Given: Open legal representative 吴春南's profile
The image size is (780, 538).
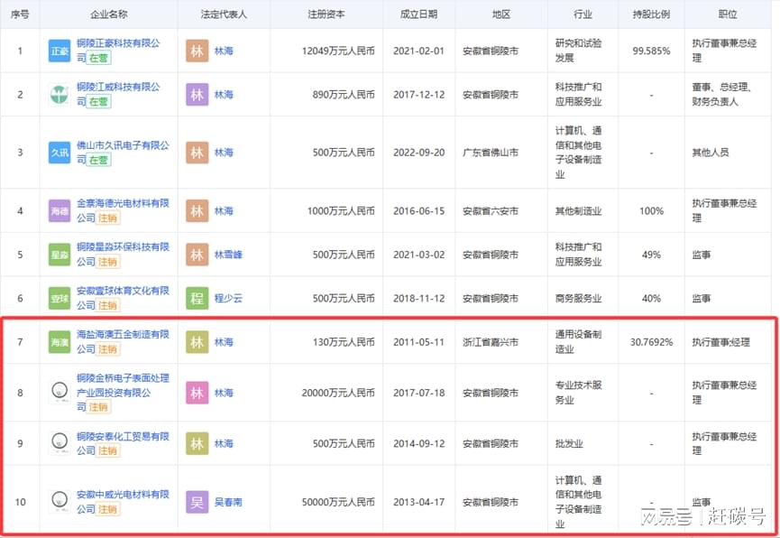Looking at the screenshot, I should tap(228, 502).
